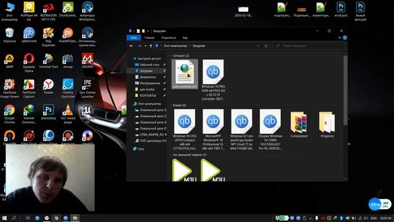Go back with the Explorer back arrow
This screenshot has height=222, width=394.
[131, 46]
